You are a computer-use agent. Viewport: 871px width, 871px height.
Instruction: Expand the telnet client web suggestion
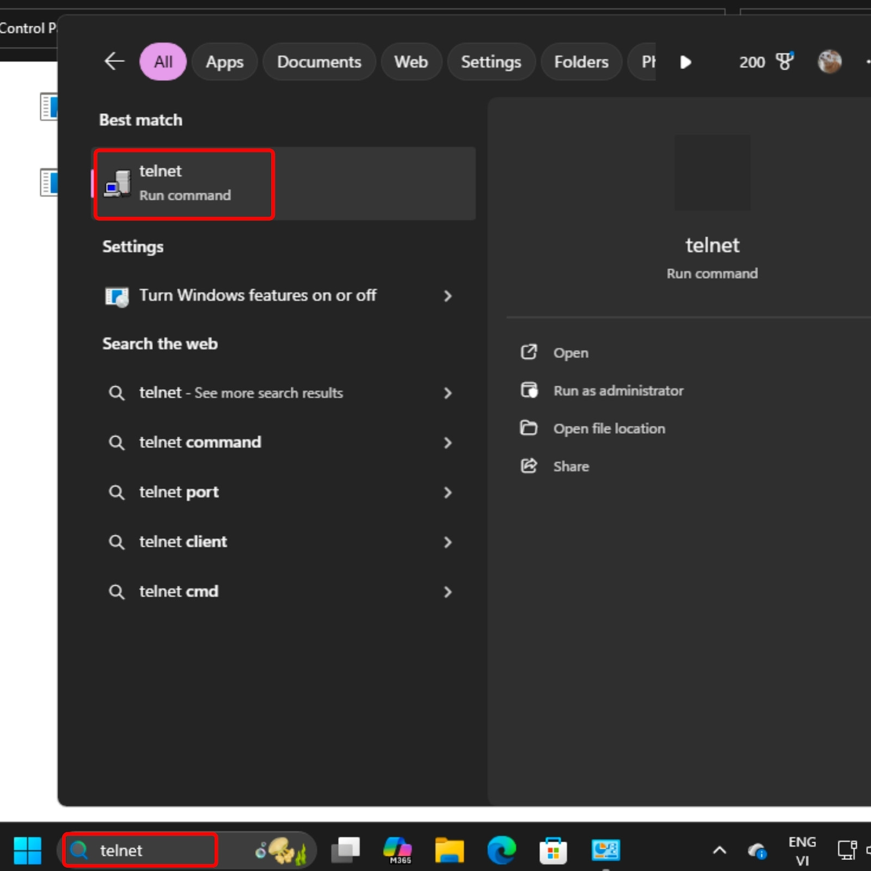[447, 542]
